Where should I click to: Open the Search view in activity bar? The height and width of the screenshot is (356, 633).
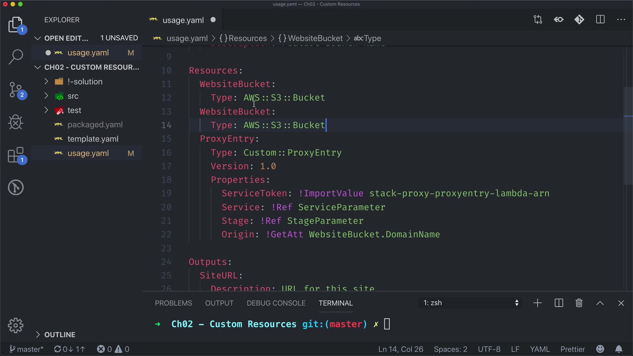[15, 57]
